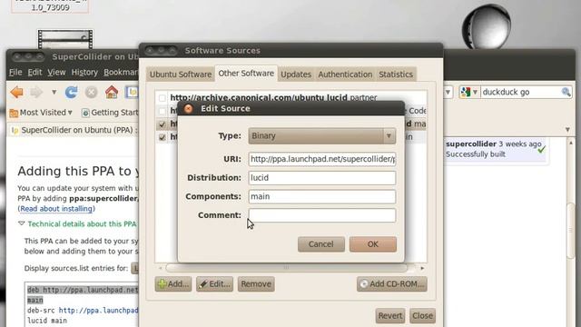Open Firefox History menu
Viewport: 581px width, 327px height.
coord(84,73)
